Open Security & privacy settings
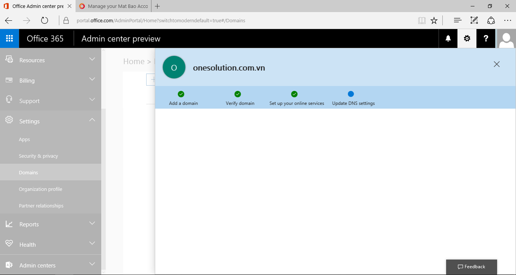This screenshot has height=275, width=516. pos(39,156)
